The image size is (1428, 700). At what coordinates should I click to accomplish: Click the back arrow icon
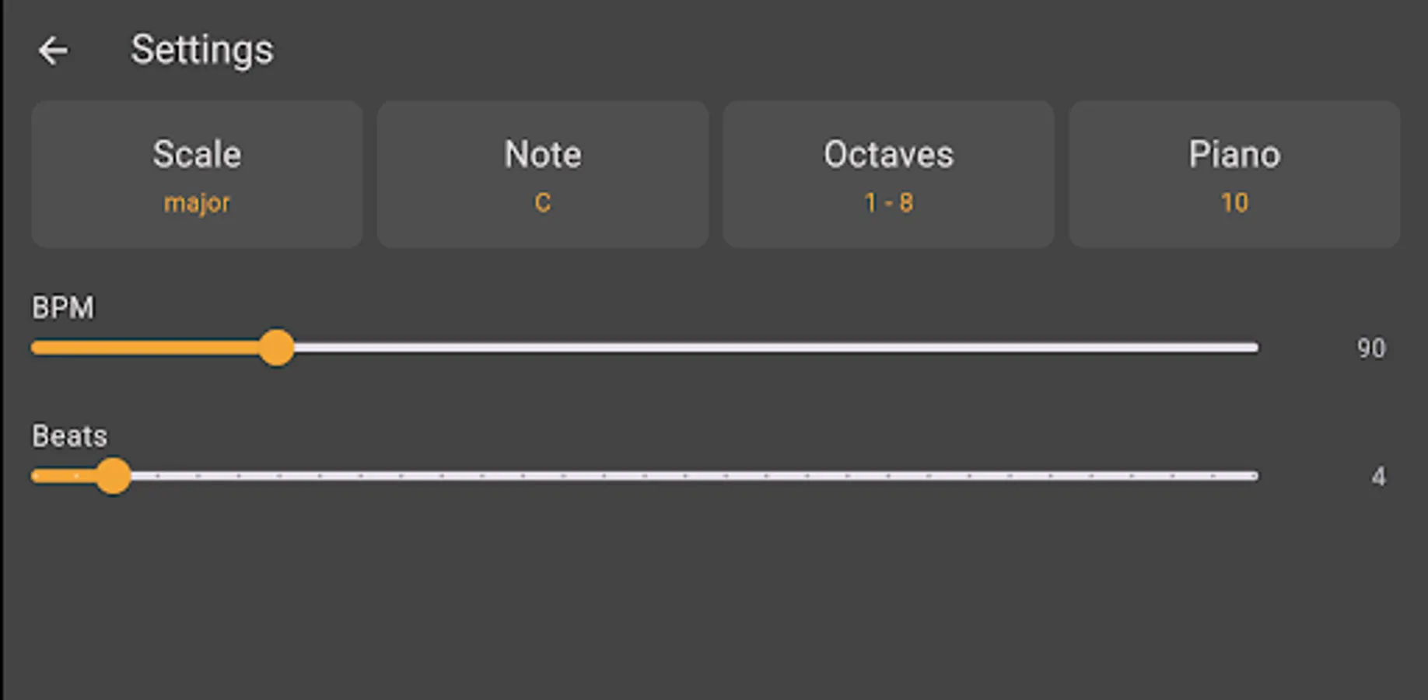coord(53,51)
